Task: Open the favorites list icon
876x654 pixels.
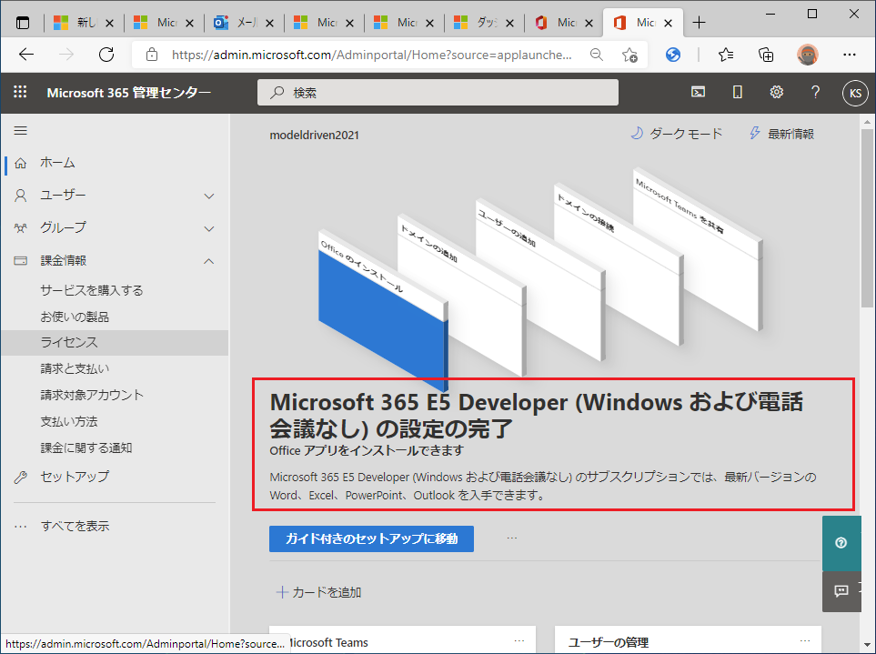Action: [726, 55]
